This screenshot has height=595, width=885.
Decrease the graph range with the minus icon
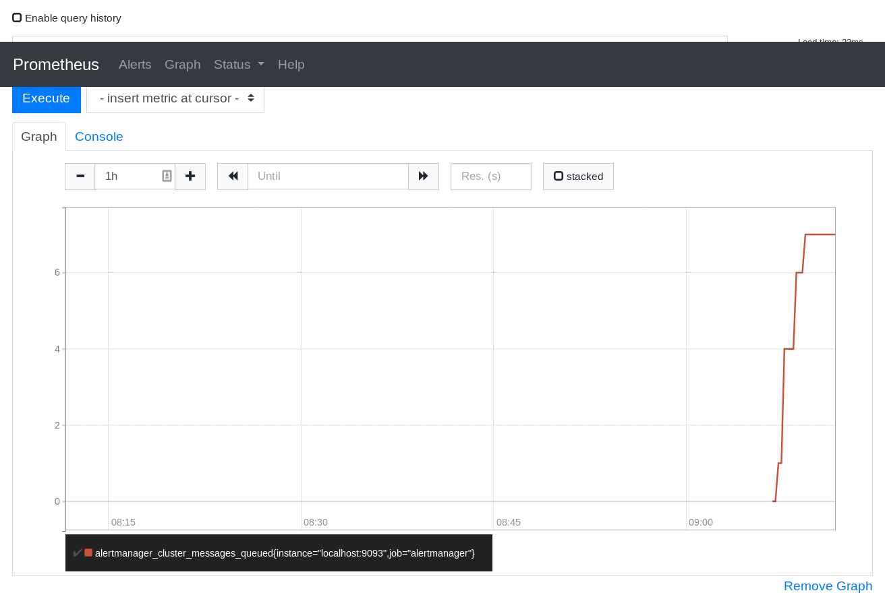[x=80, y=176]
